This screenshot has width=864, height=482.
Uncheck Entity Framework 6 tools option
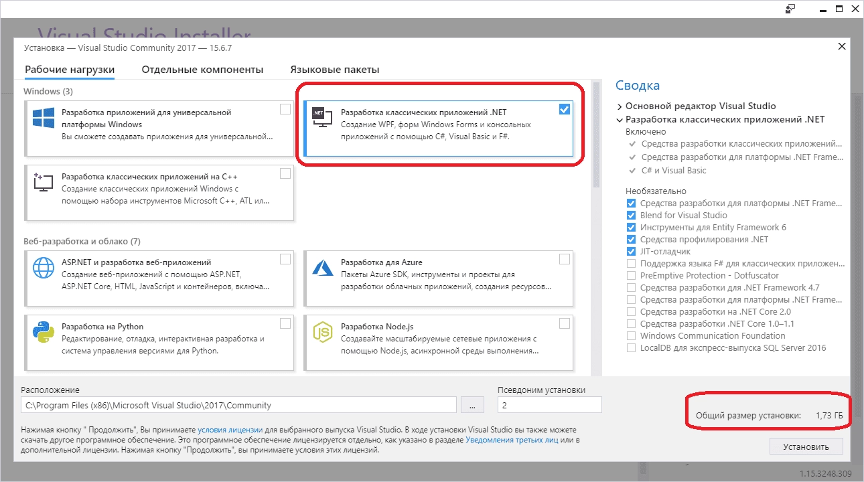(x=631, y=228)
